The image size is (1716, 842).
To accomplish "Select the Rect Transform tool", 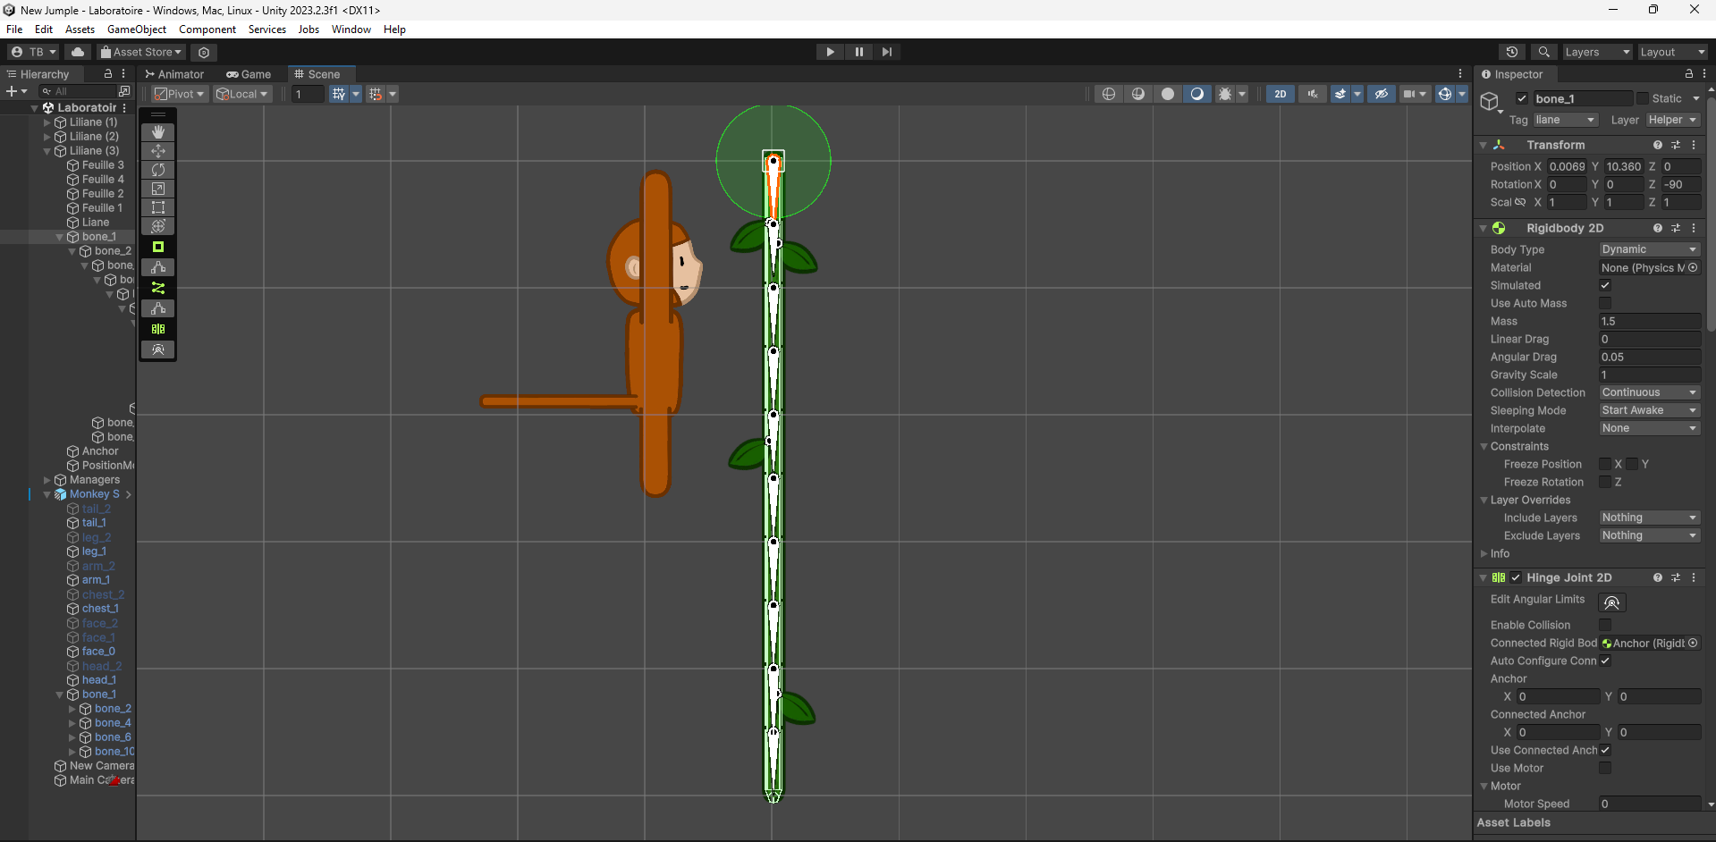I will point(157,207).
